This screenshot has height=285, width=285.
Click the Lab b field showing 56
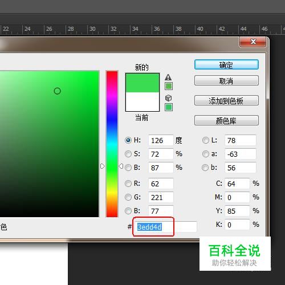241,168
